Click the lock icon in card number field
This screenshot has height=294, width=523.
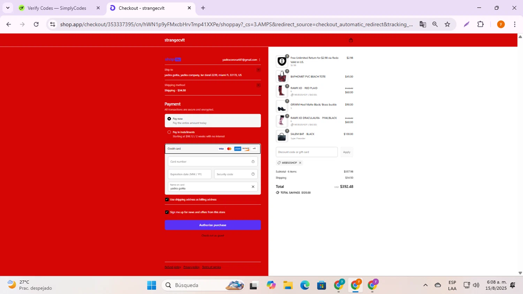point(253,161)
